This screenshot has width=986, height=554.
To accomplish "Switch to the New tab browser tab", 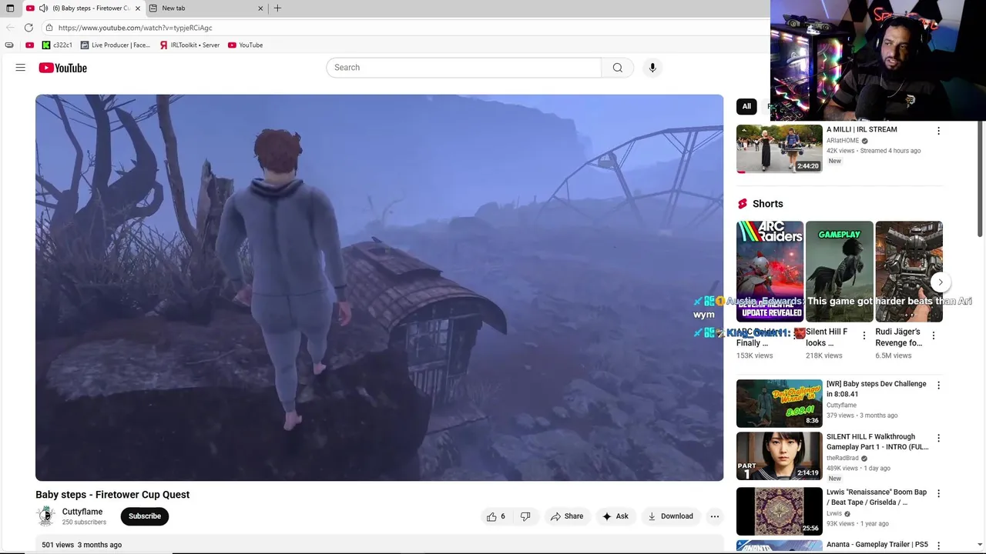I will (205, 8).
